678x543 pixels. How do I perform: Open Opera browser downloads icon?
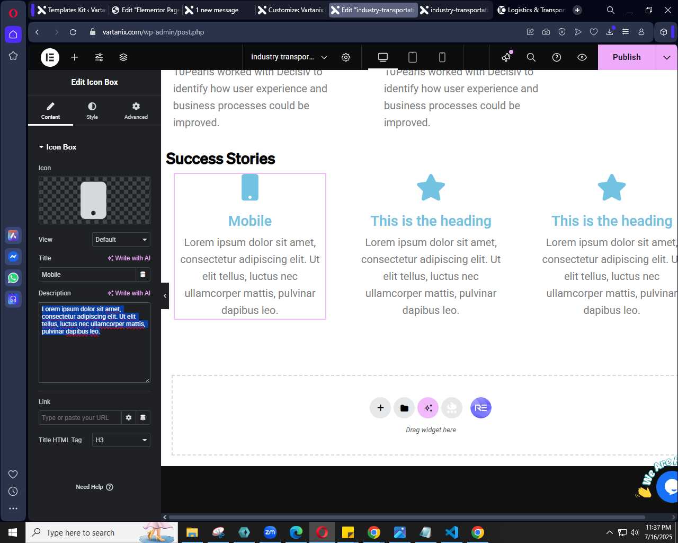click(x=610, y=32)
